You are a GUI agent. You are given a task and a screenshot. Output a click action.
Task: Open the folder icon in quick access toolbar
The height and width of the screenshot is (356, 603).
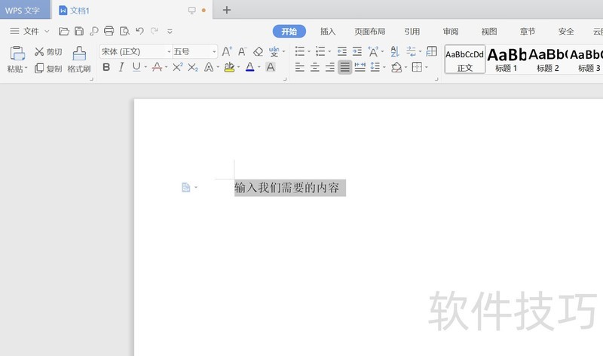point(64,31)
